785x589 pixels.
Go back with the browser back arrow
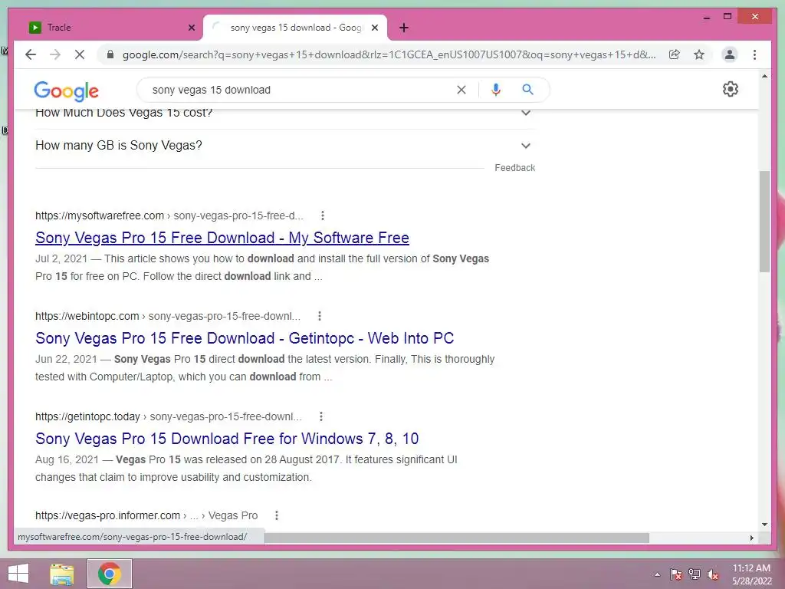point(31,54)
